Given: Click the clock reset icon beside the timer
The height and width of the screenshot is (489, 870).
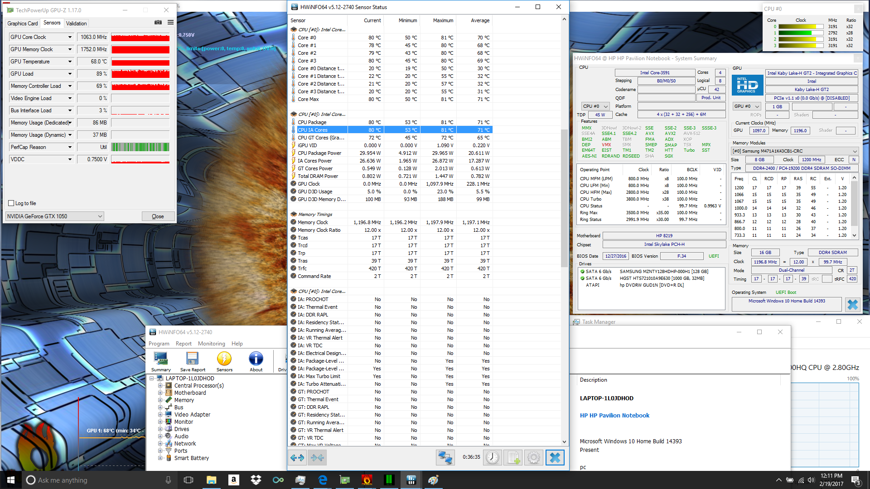Looking at the screenshot, I should 492,458.
